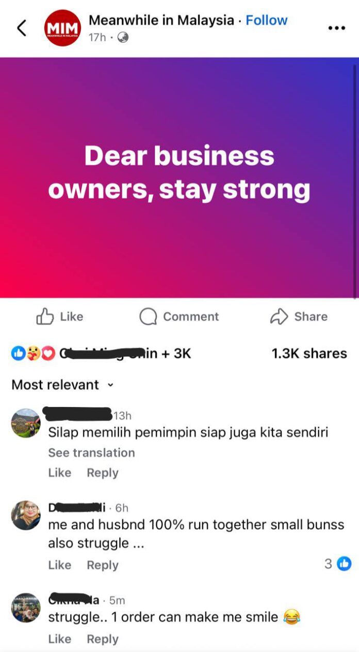Tap the back arrow icon
This screenshot has height=652, width=359.
click(22, 28)
